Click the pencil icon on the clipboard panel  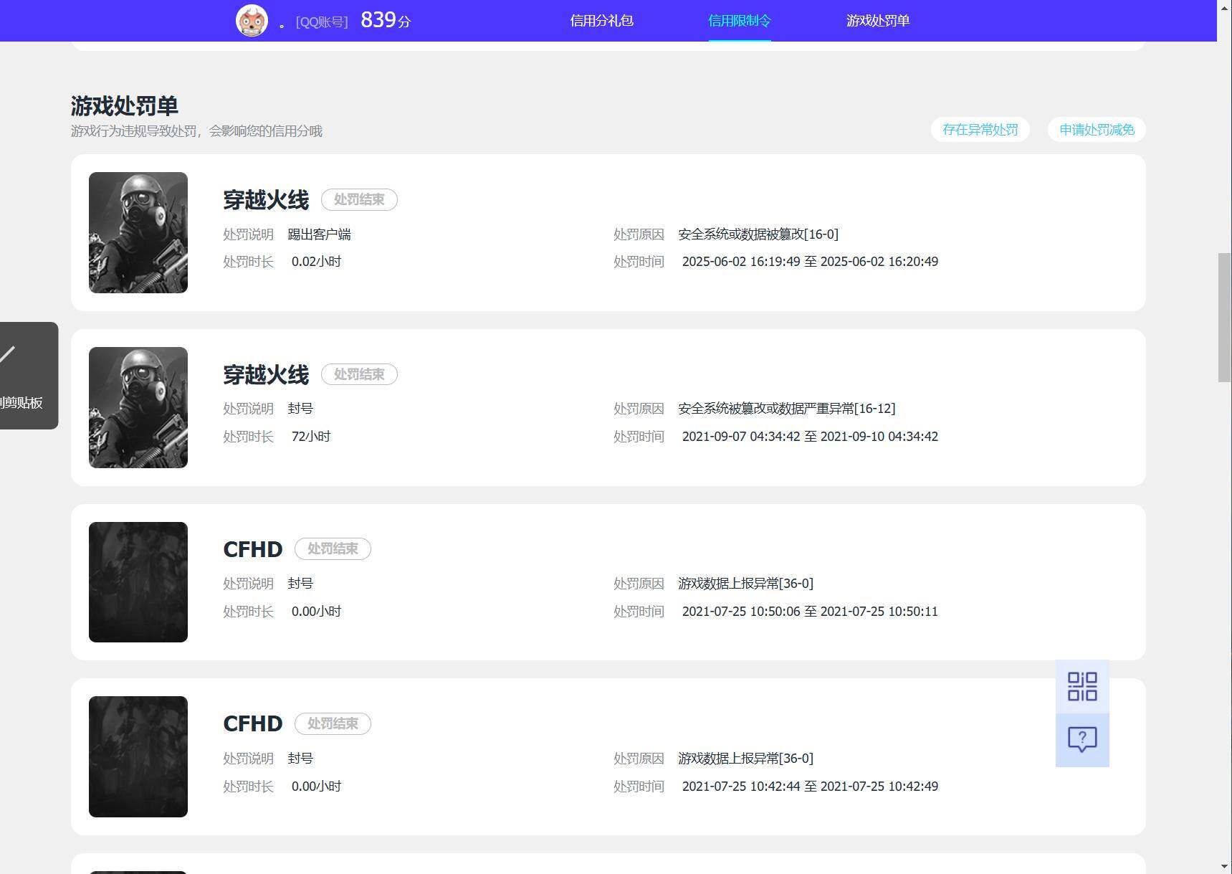click(x=7, y=354)
